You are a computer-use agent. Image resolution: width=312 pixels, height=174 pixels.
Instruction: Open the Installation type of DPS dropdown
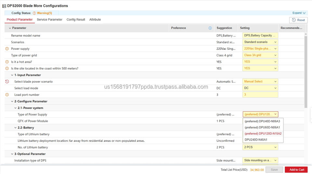(260, 160)
